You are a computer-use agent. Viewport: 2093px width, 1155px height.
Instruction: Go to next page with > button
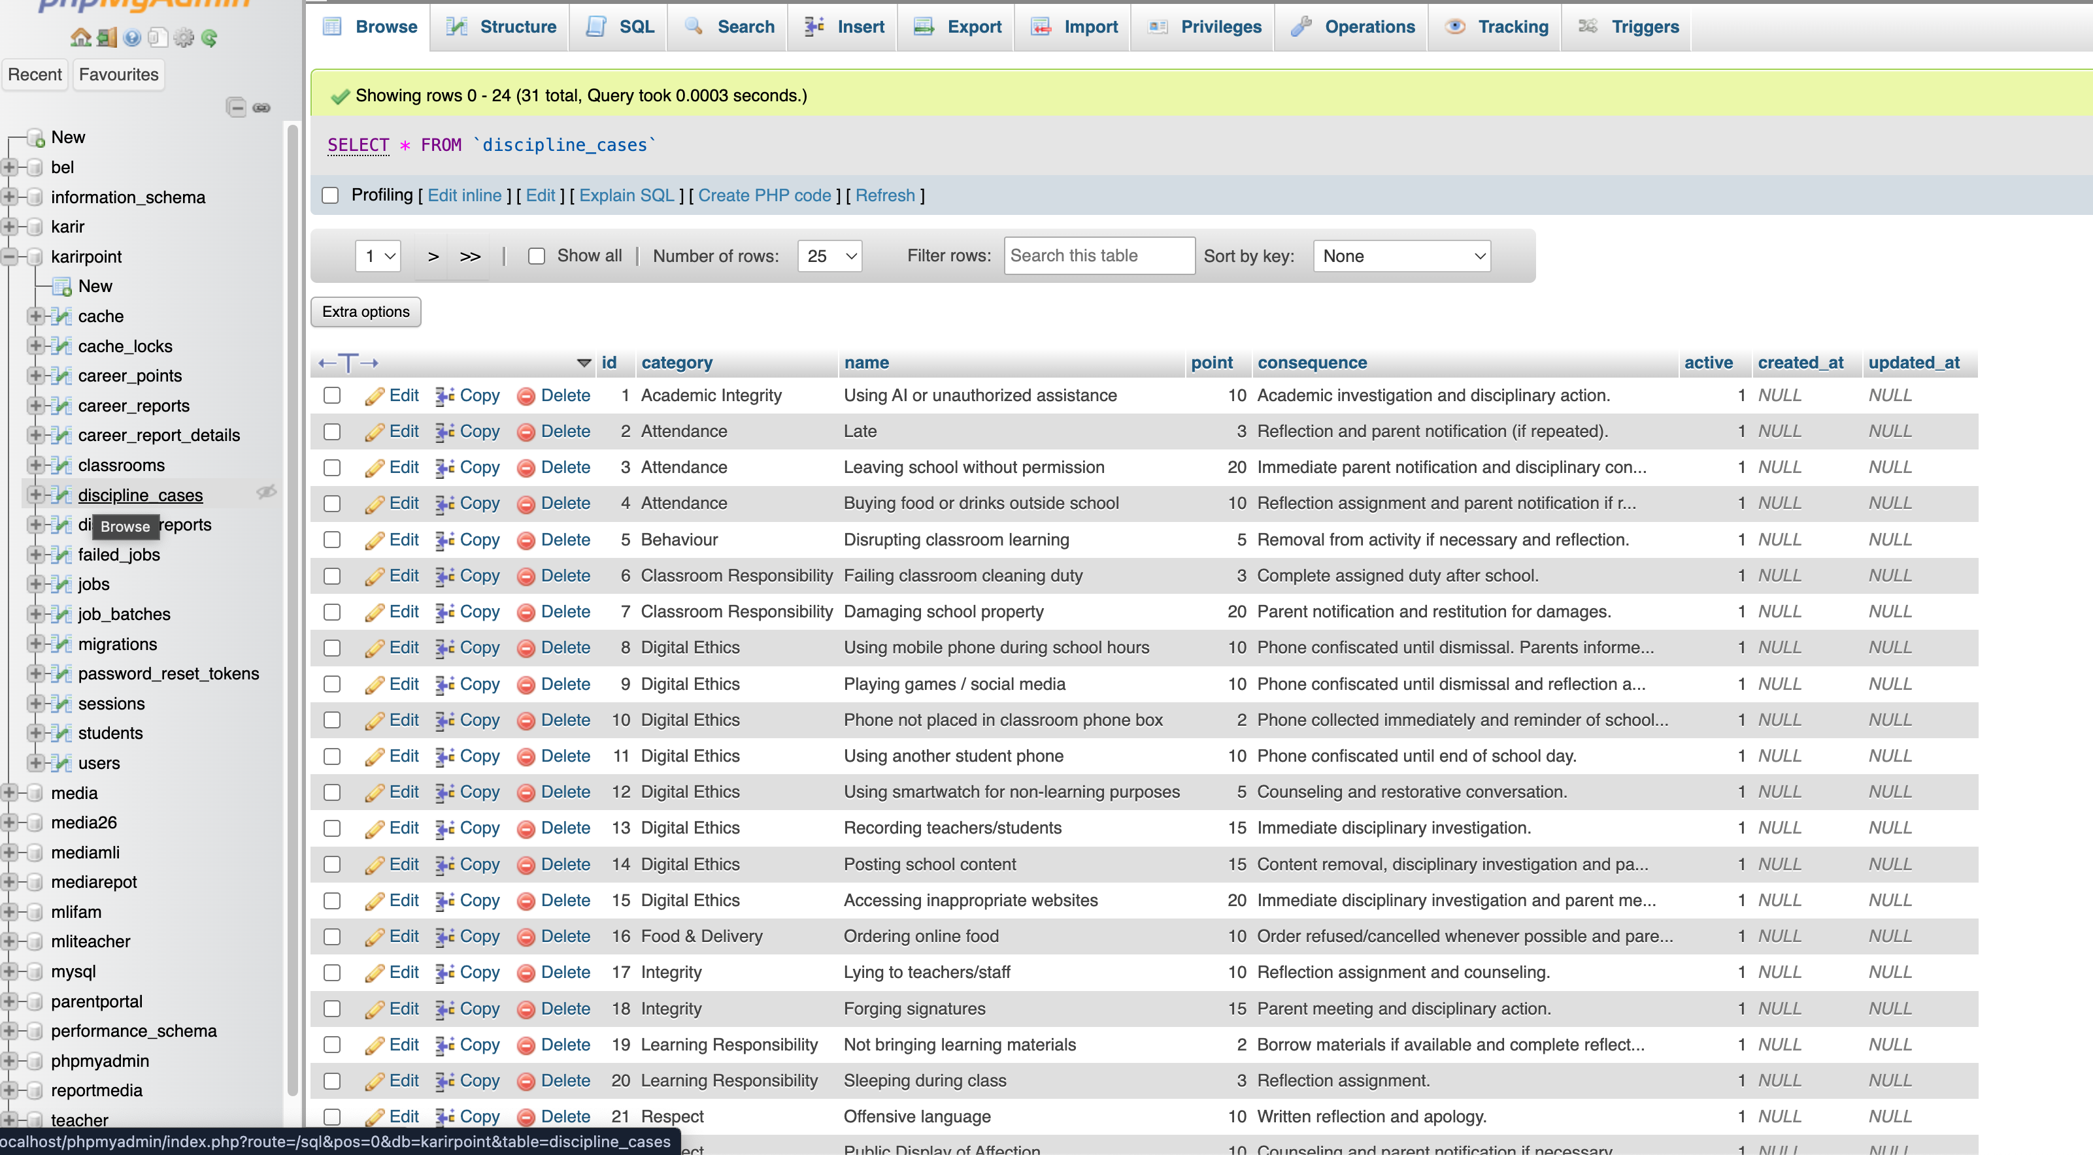(x=433, y=257)
